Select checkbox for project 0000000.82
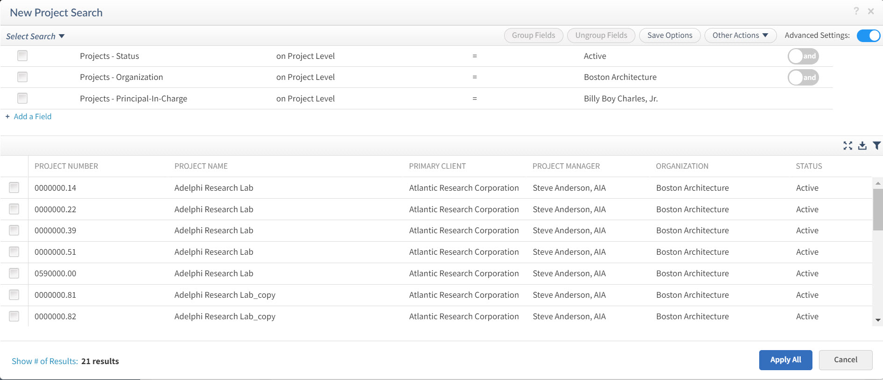 click(14, 316)
